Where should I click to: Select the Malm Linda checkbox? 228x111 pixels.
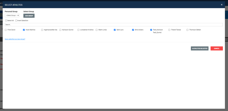tap(97, 30)
